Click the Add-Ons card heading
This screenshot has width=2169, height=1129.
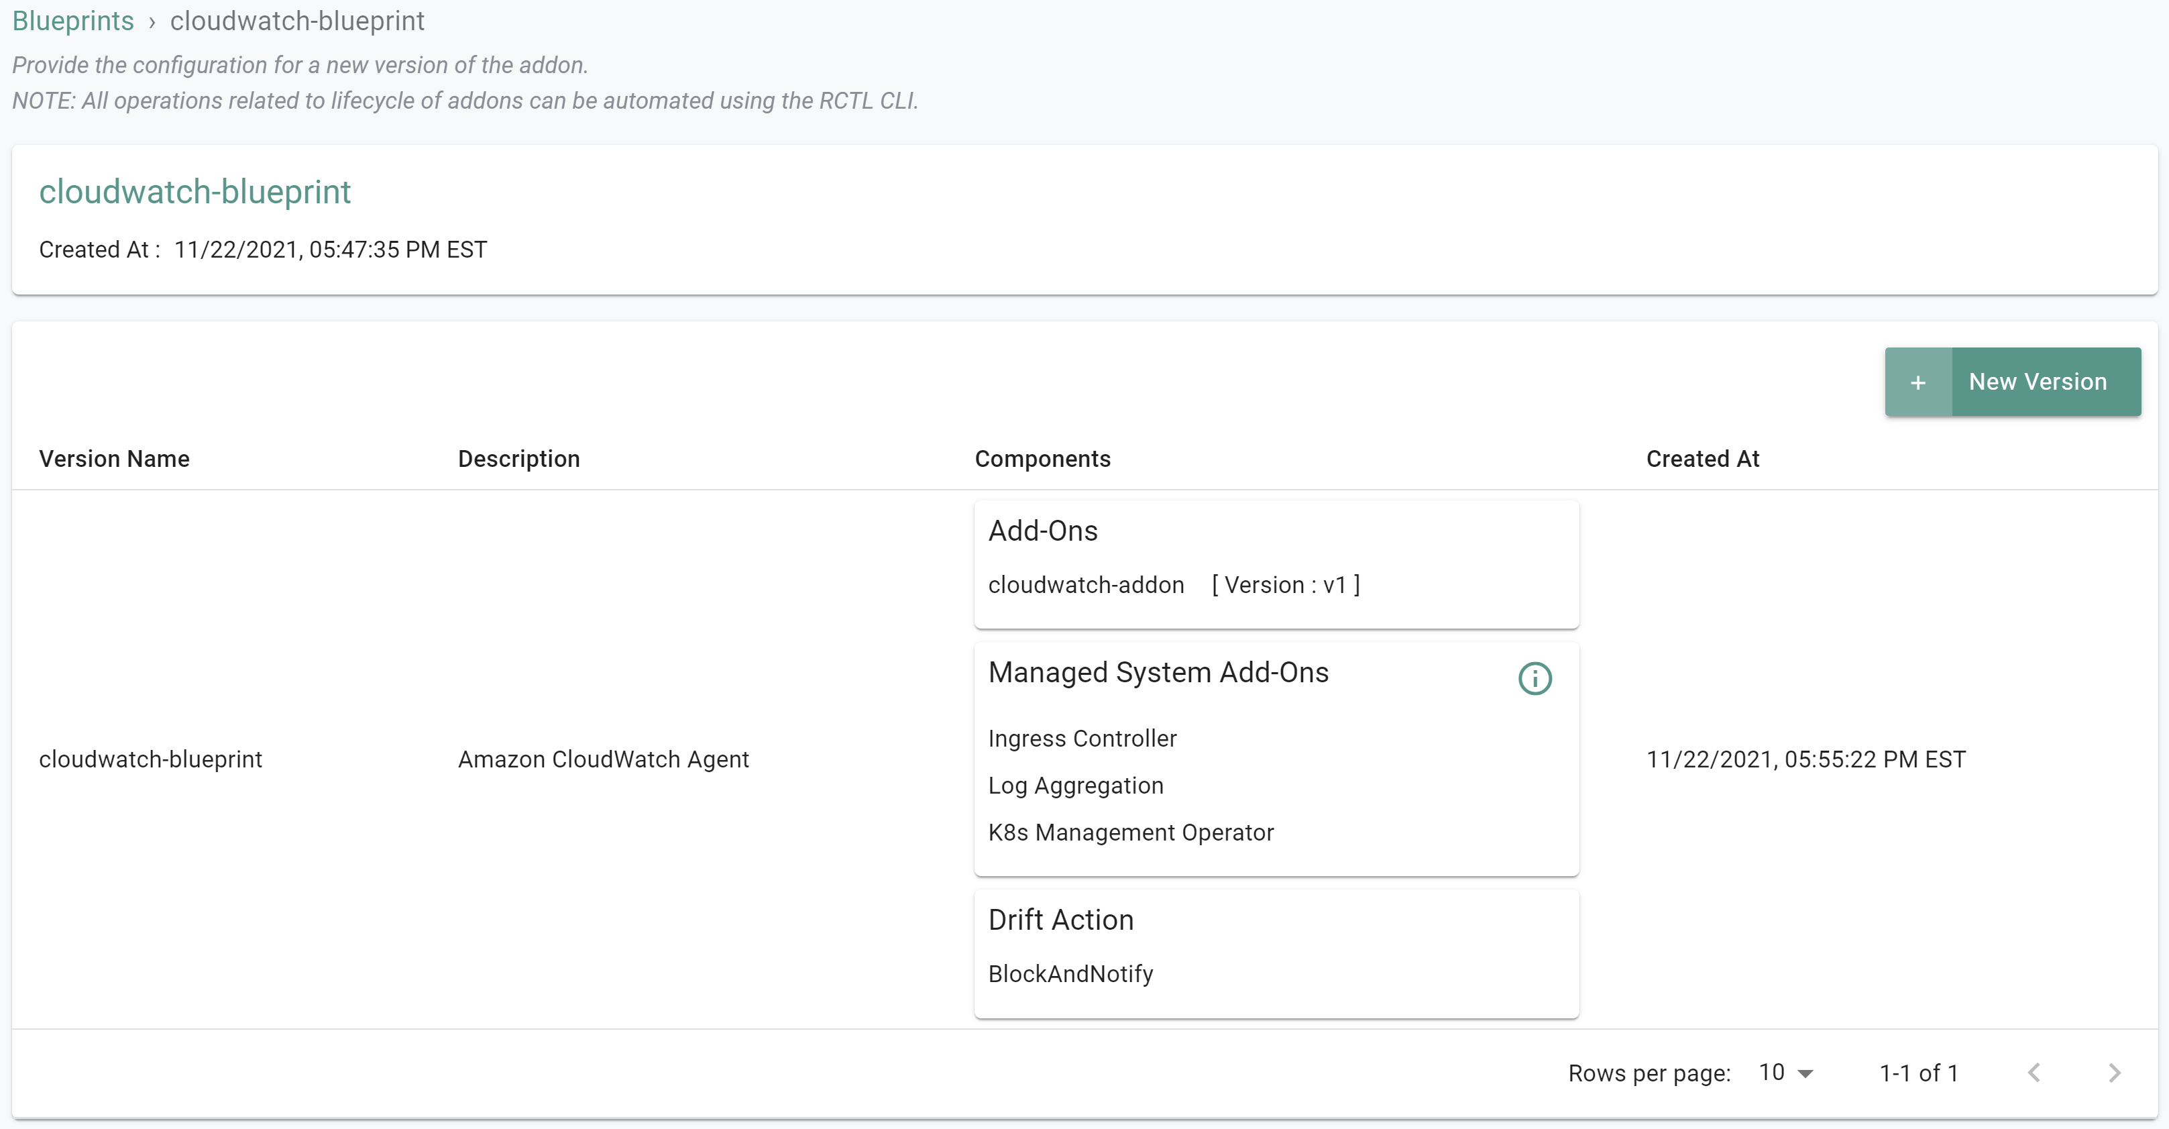1043,531
